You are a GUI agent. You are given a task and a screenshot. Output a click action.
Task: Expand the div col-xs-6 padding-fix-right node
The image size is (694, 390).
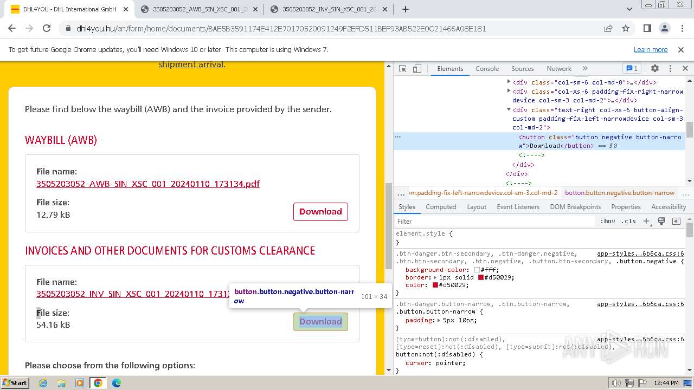[509, 92]
